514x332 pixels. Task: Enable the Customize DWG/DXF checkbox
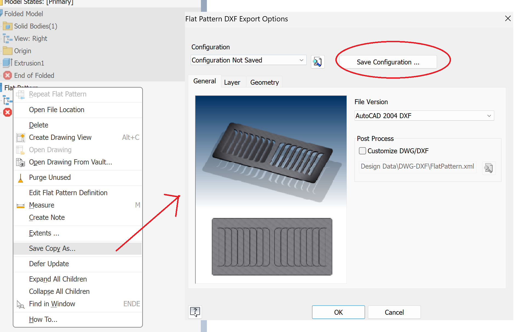[x=362, y=151]
